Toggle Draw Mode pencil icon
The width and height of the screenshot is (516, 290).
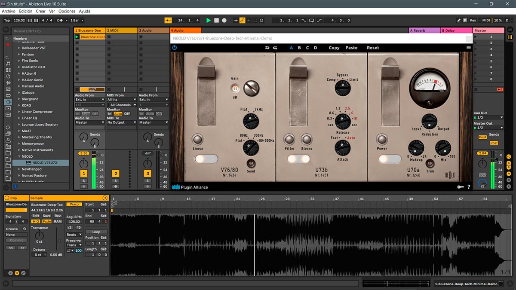[459, 20]
